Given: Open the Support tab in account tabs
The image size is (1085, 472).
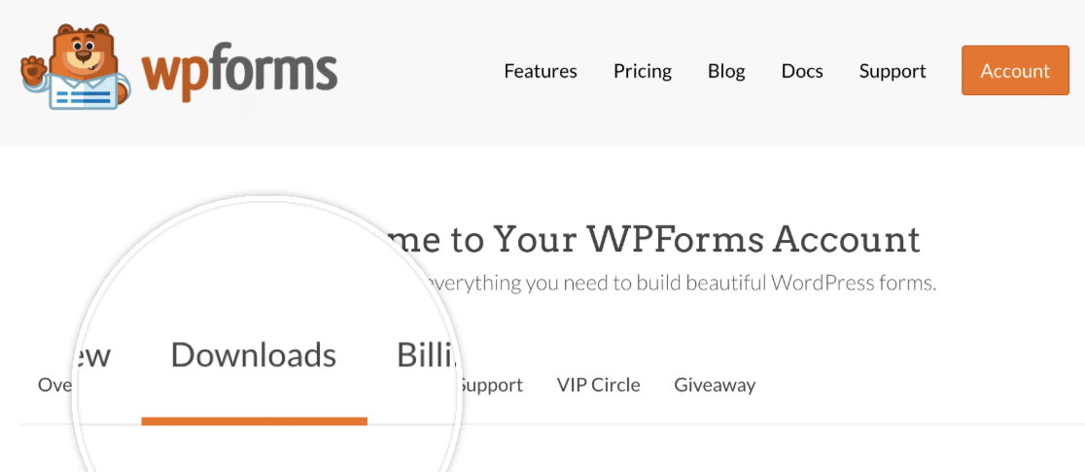Looking at the screenshot, I should 491,386.
